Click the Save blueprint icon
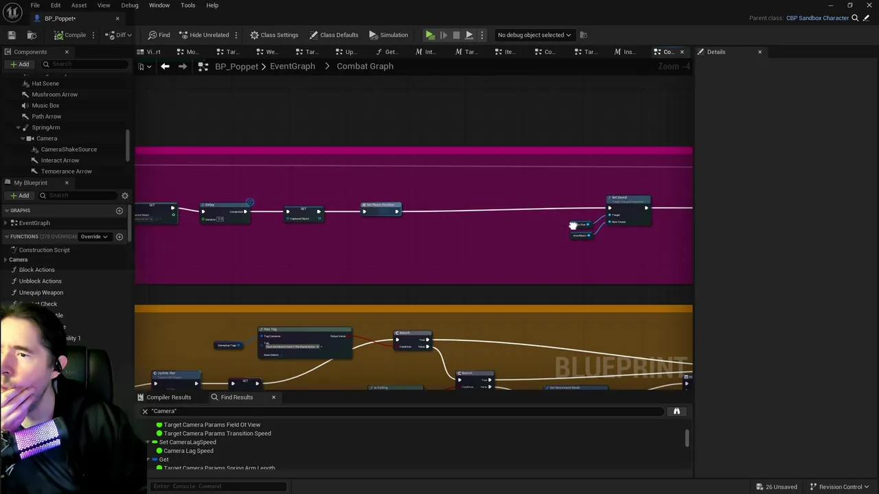 click(x=12, y=35)
